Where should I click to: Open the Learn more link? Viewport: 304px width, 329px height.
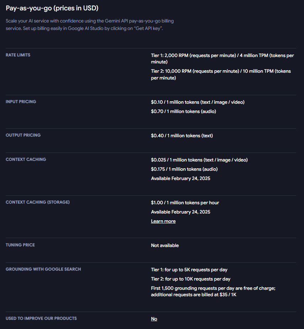point(163,221)
